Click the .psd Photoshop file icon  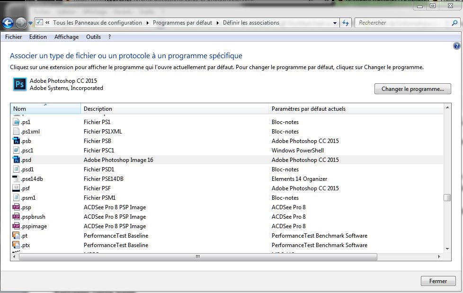(16, 160)
